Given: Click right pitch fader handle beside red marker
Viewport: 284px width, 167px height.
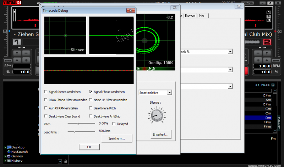Looking at the screenshot, I should (x=279, y=31).
